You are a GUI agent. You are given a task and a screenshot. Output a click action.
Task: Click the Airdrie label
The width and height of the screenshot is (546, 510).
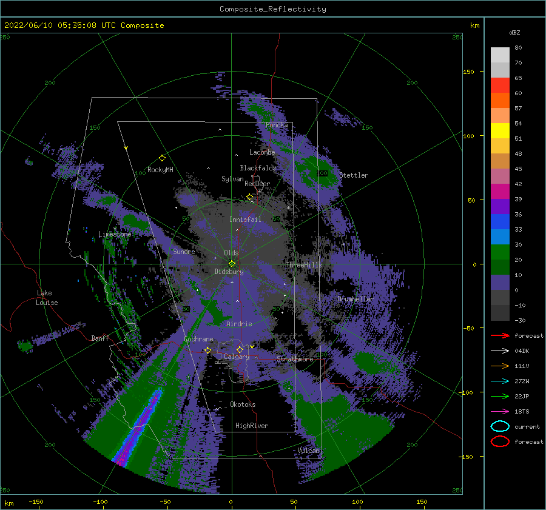pos(239,324)
